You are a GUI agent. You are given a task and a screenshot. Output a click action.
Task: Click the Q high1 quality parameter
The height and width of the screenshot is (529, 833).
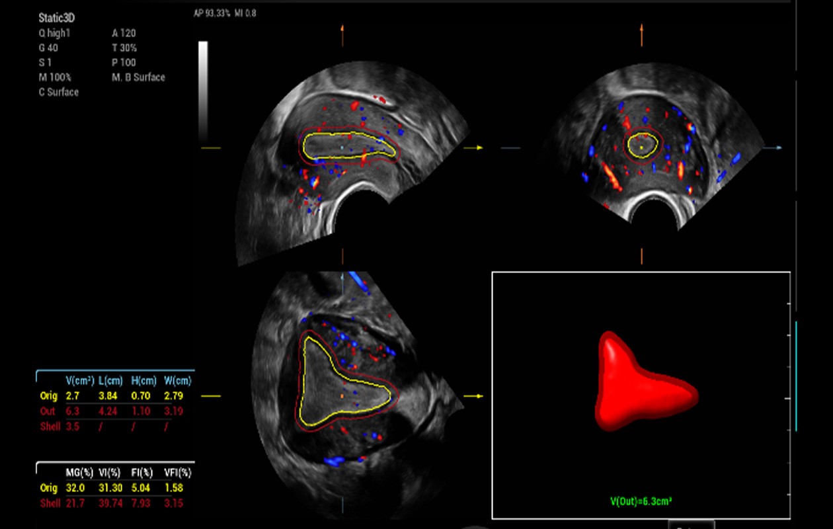[x=54, y=34]
